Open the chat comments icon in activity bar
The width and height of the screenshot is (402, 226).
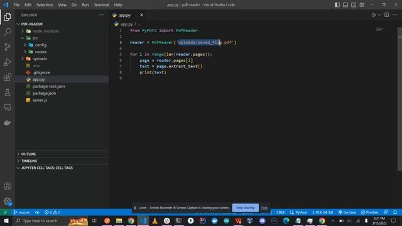[x=8, y=107]
